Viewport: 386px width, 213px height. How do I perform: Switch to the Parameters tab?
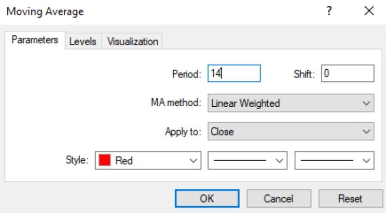[x=35, y=40]
